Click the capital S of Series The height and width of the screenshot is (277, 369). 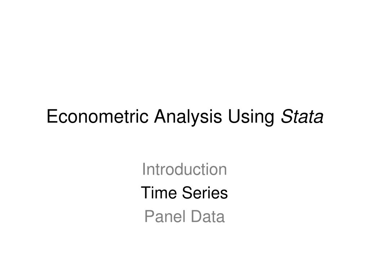pyautogui.click(x=187, y=193)
